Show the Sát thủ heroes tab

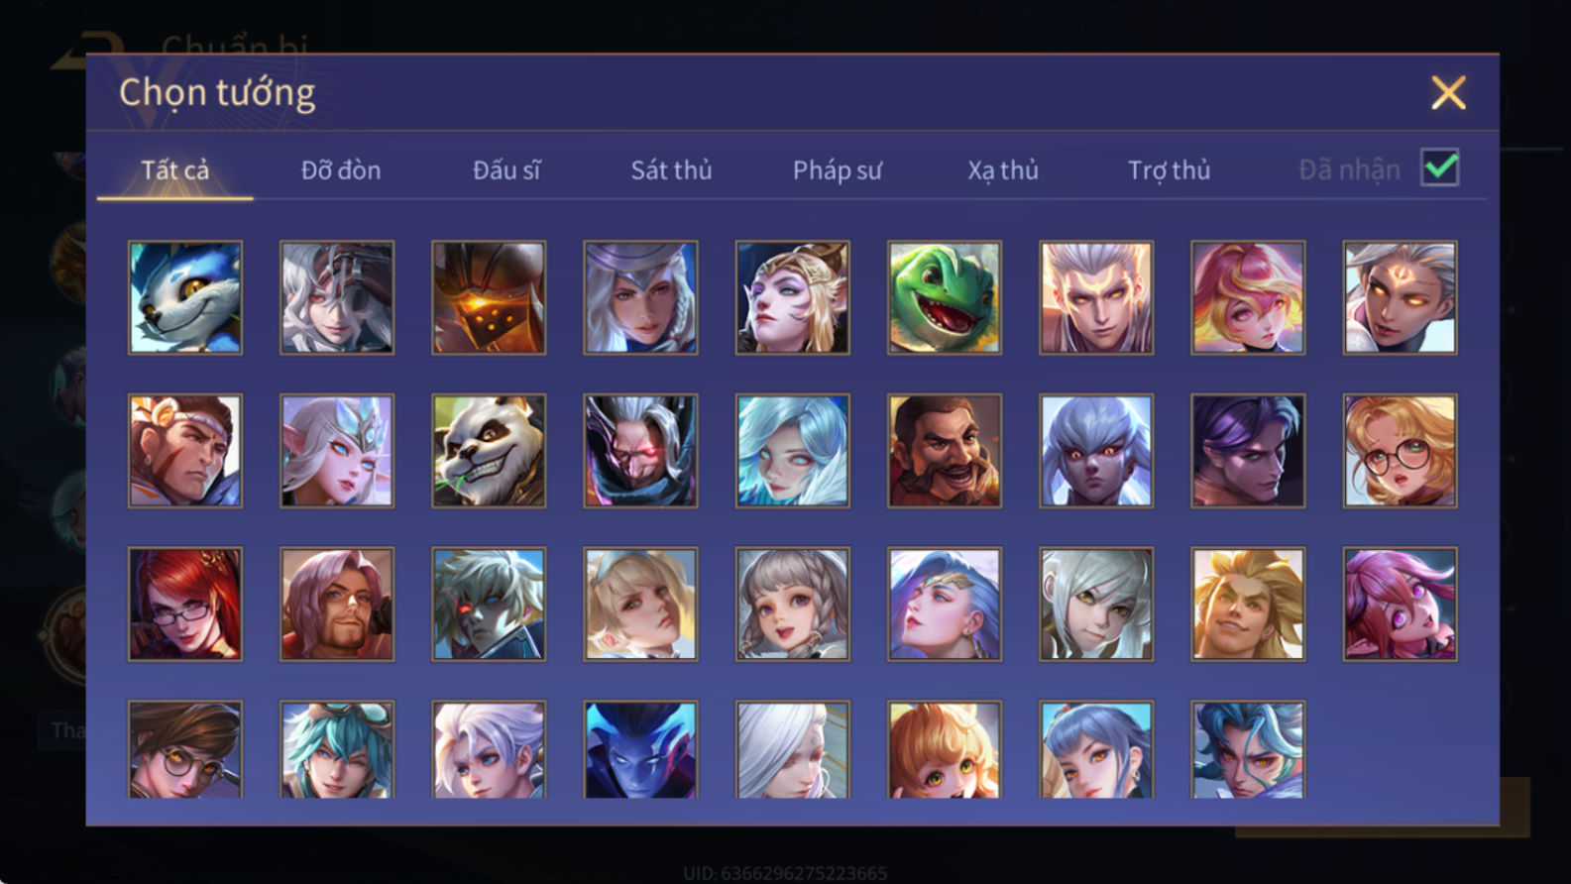pos(671,170)
